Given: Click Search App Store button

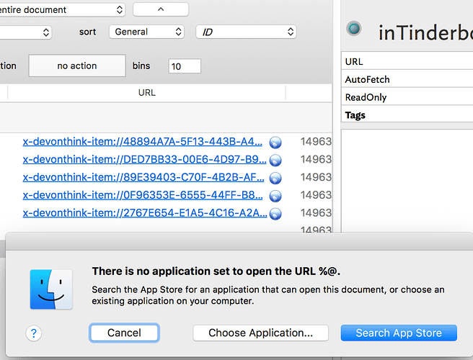Looking at the screenshot, I should click(399, 333).
